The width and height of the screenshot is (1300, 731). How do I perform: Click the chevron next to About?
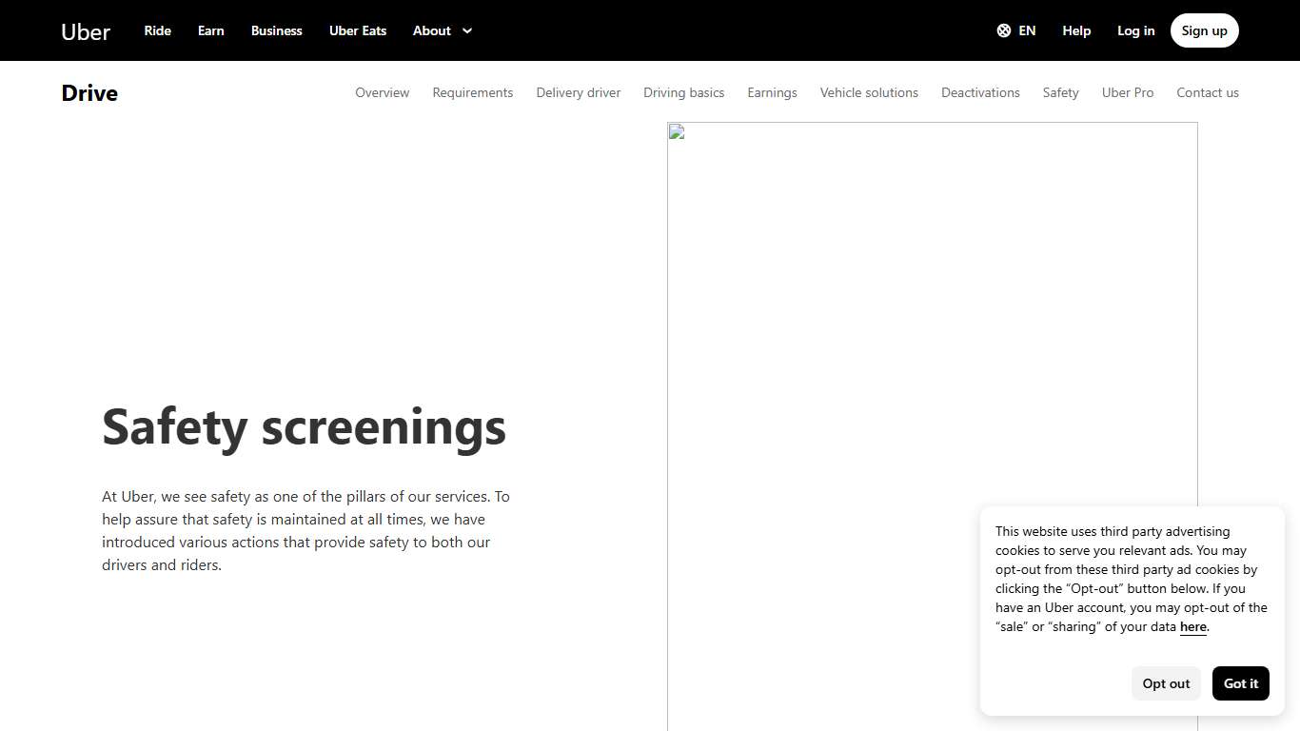coord(467,31)
